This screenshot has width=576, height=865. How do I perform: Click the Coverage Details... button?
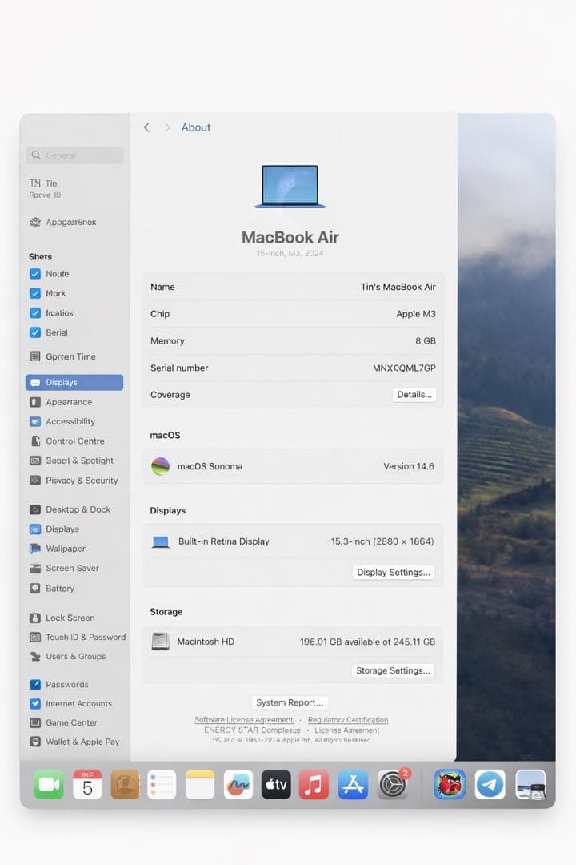414,395
